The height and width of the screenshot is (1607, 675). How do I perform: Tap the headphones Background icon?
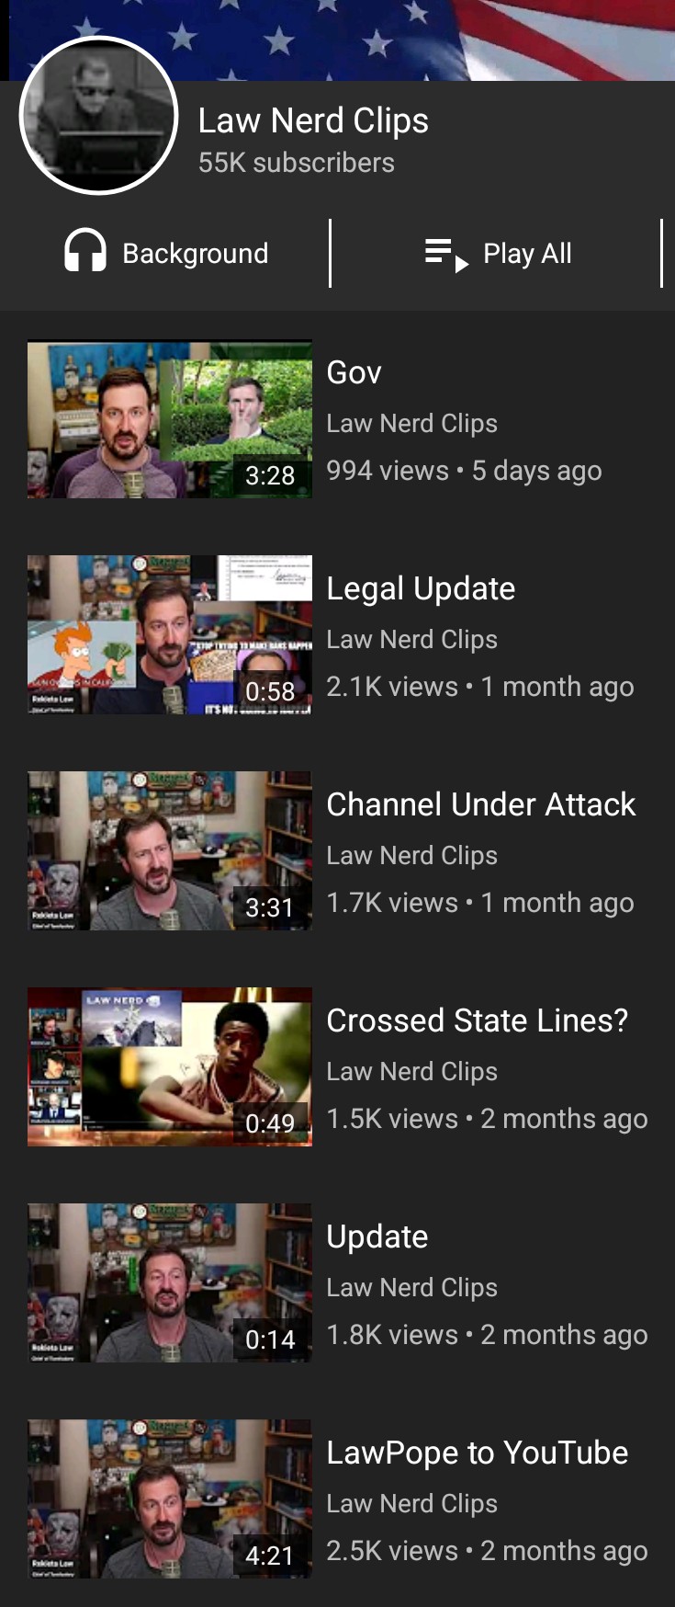click(x=85, y=251)
